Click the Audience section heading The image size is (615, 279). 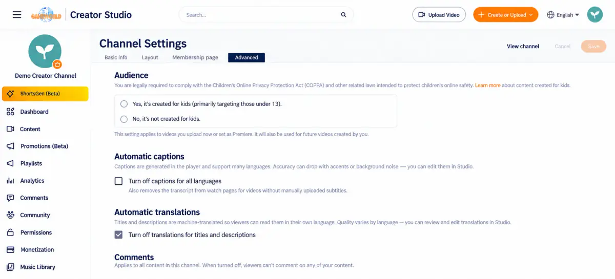(x=131, y=75)
